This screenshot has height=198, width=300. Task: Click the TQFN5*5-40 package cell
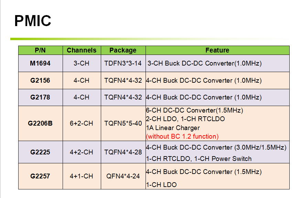coord(123,124)
